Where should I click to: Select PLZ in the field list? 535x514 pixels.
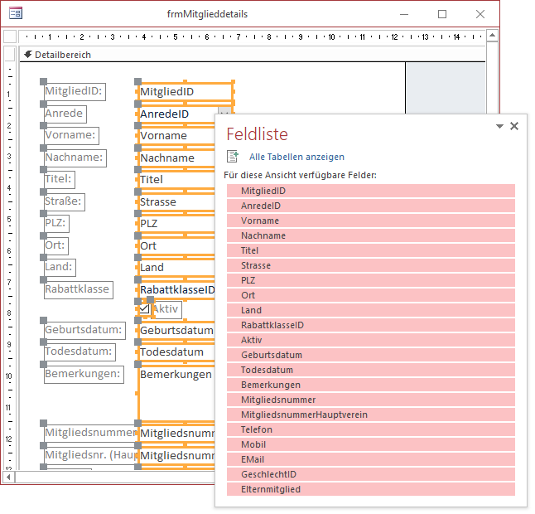(x=371, y=280)
